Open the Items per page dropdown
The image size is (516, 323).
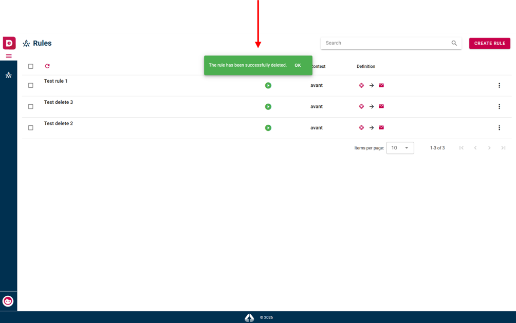[400, 148]
